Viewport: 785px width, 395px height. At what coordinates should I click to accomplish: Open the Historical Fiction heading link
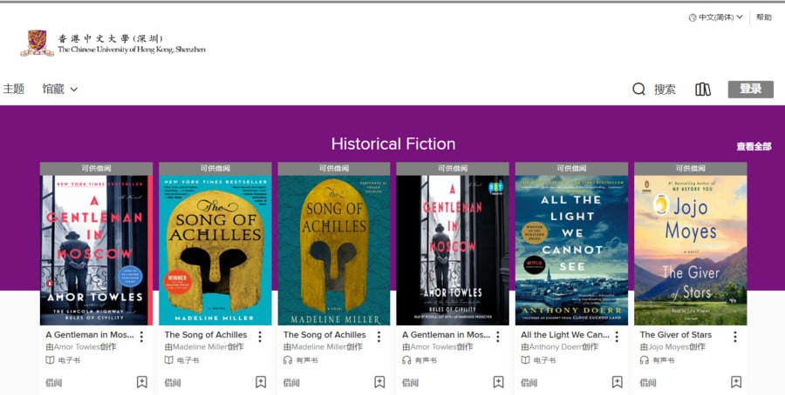tap(393, 144)
